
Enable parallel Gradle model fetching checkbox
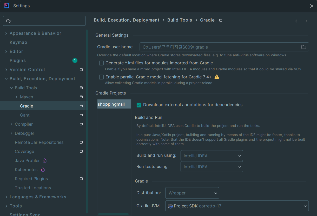[101, 77]
